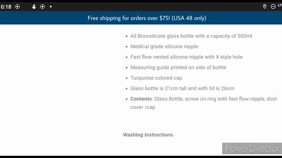Click the fast flow vented nipple line
Viewport: 282px width, 158px height.
[186, 57]
